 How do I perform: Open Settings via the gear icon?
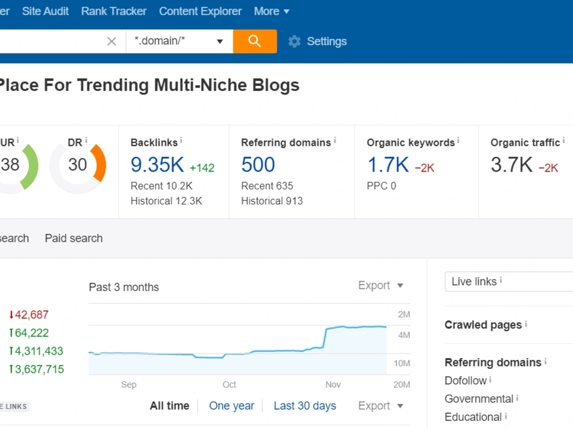pos(294,41)
